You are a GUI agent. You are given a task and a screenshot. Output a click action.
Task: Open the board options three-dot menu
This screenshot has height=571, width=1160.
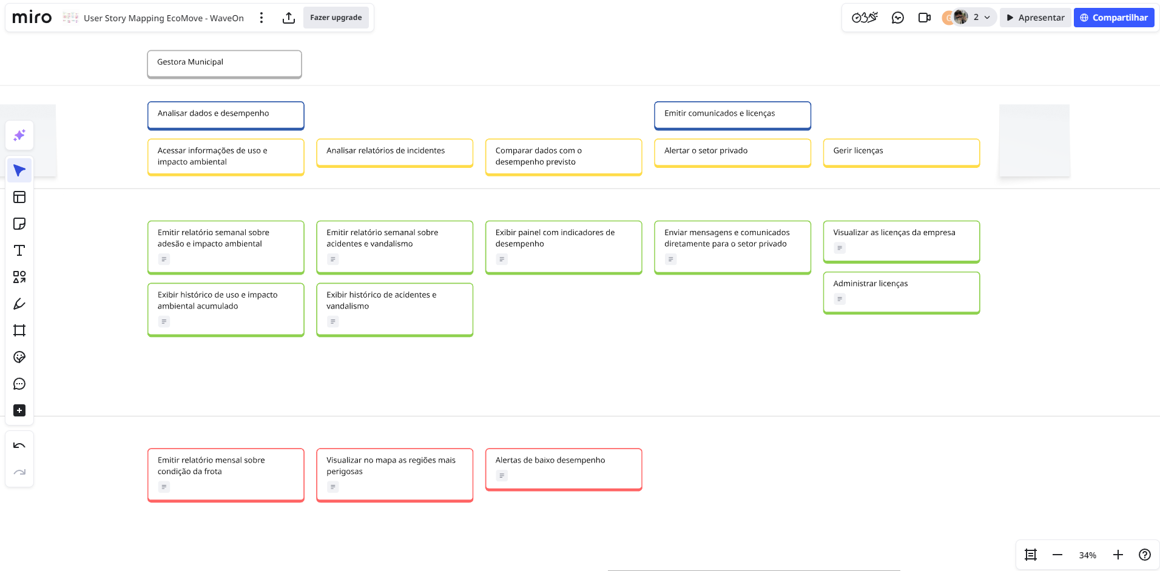[261, 18]
